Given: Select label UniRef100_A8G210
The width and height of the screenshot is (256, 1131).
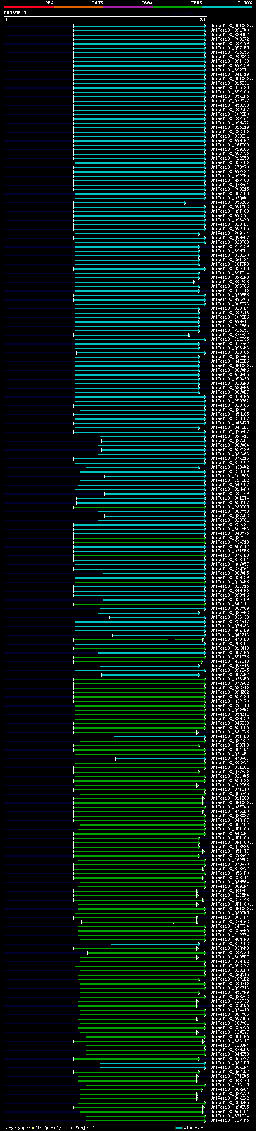Looking at the screenshot, I should click(x=230, y=688).
